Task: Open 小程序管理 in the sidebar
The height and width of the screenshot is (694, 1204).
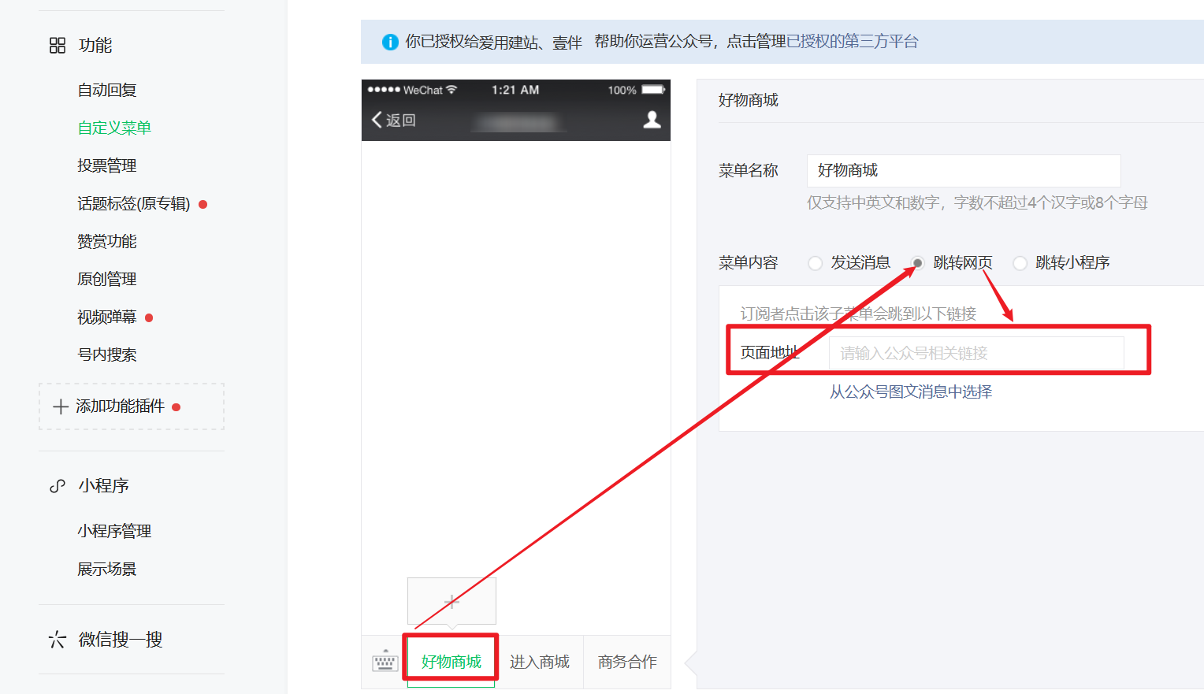Action: (x=114, y=532)
